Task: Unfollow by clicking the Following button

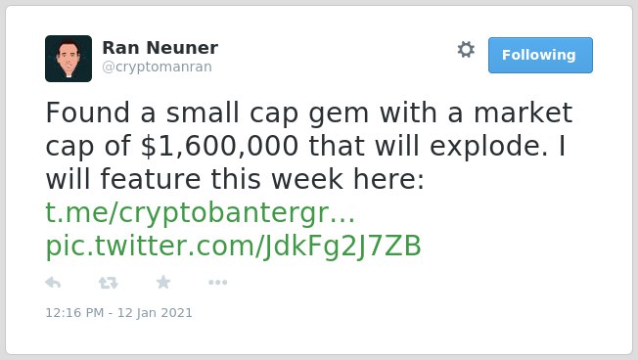Action: point(540,56)
